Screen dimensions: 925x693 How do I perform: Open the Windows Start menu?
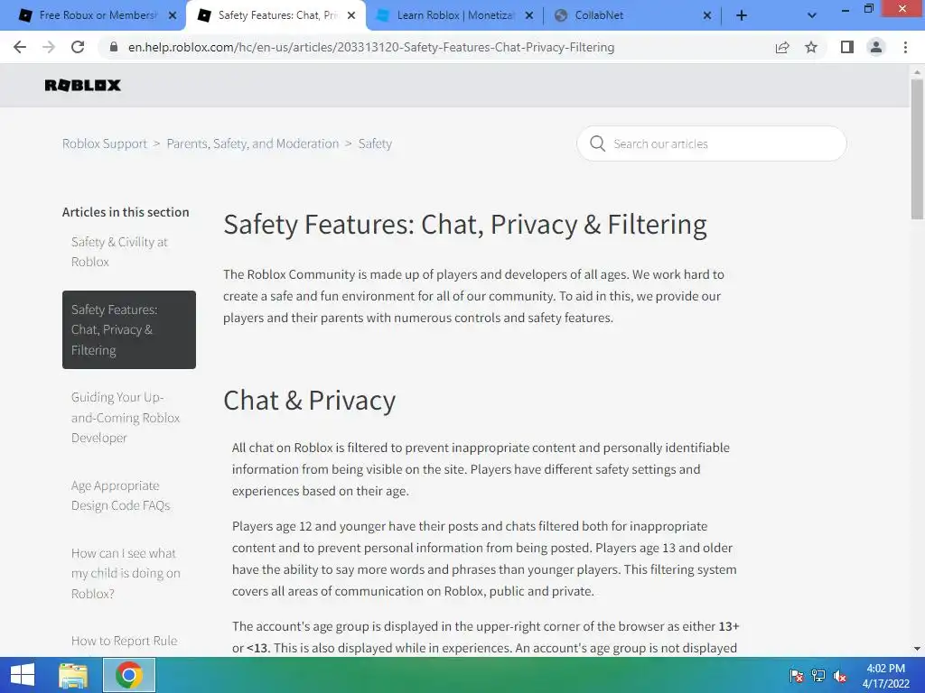coord(23,675)
